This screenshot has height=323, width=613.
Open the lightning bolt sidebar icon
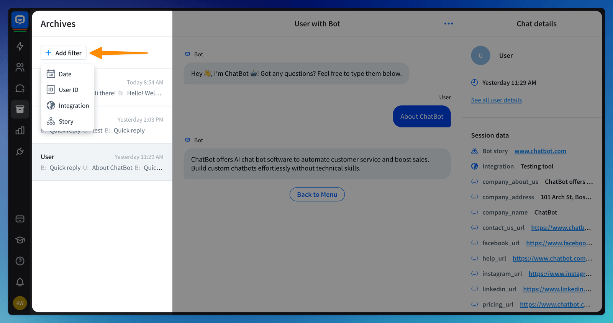point(20,46)
